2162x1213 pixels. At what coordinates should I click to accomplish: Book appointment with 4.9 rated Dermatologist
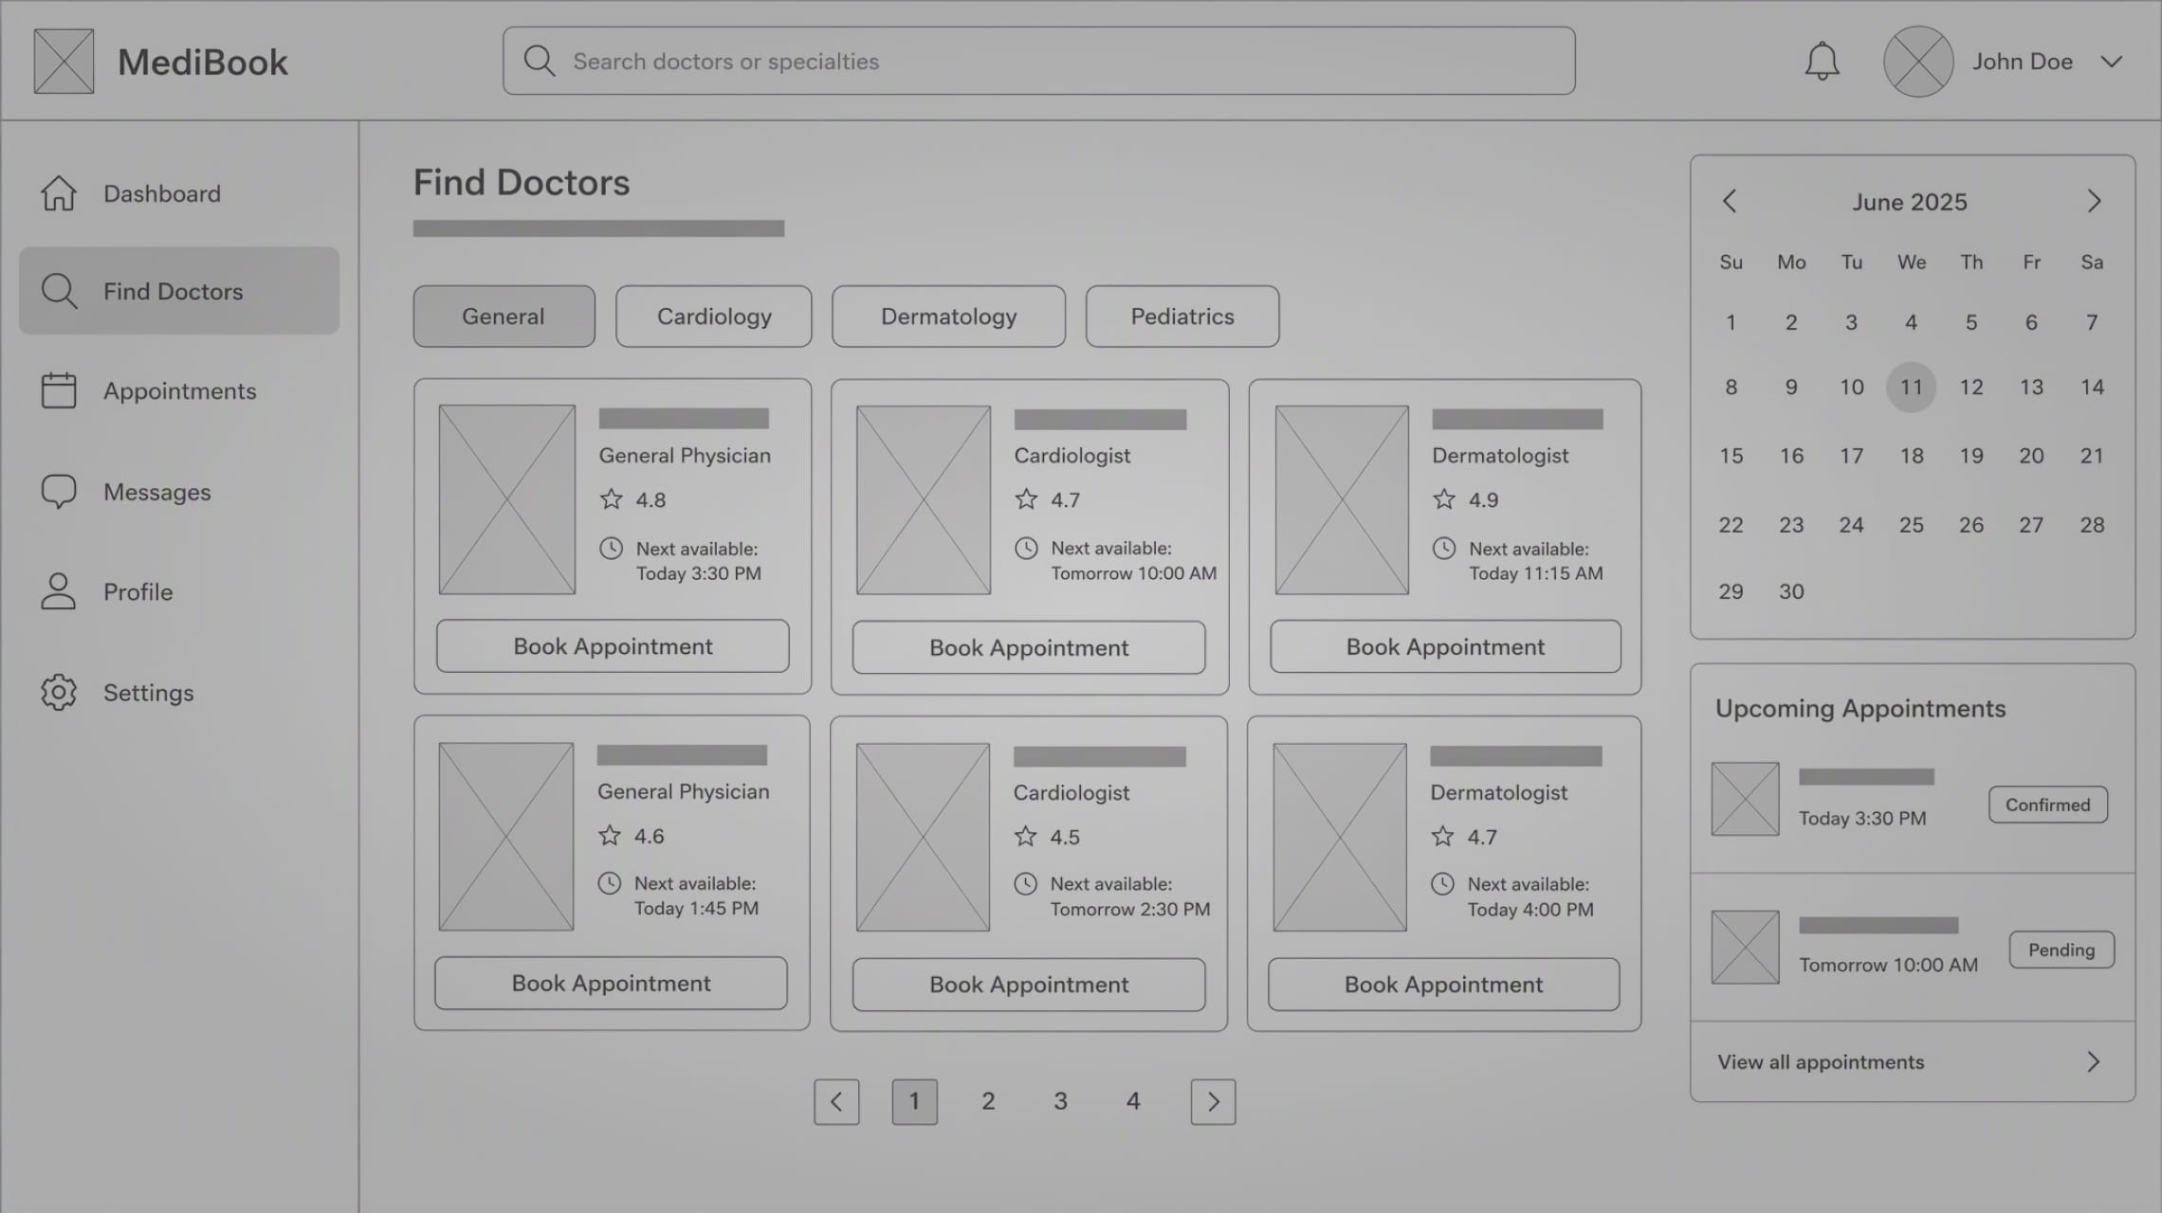tap(1445, 647)
